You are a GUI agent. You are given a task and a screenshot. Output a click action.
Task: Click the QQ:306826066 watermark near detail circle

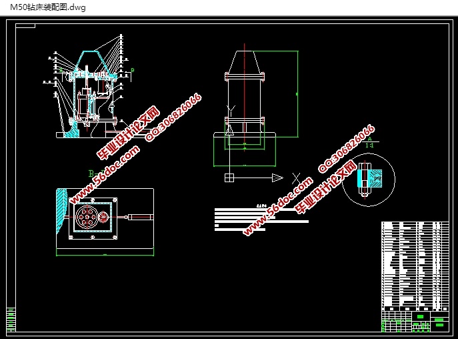345,147
